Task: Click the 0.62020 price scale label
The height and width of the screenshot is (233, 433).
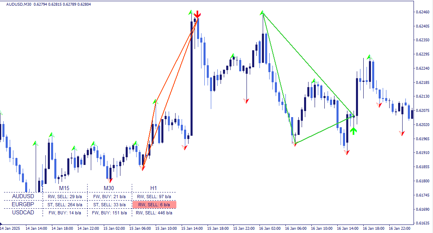Action: (423, 124)
